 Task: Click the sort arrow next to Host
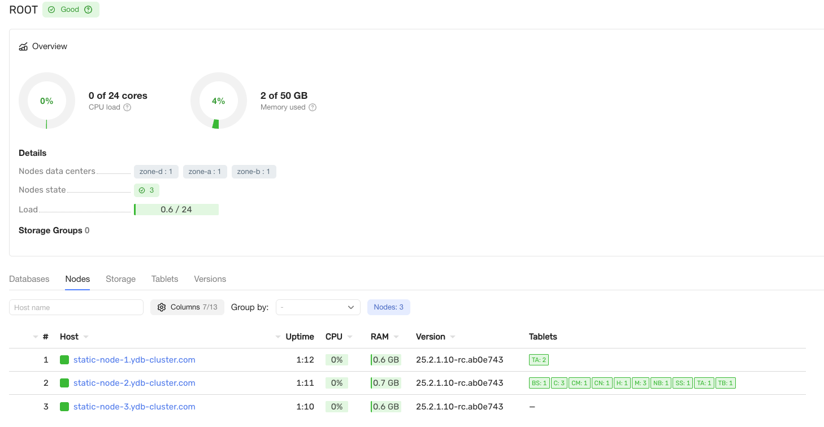[x=86, y=337]
